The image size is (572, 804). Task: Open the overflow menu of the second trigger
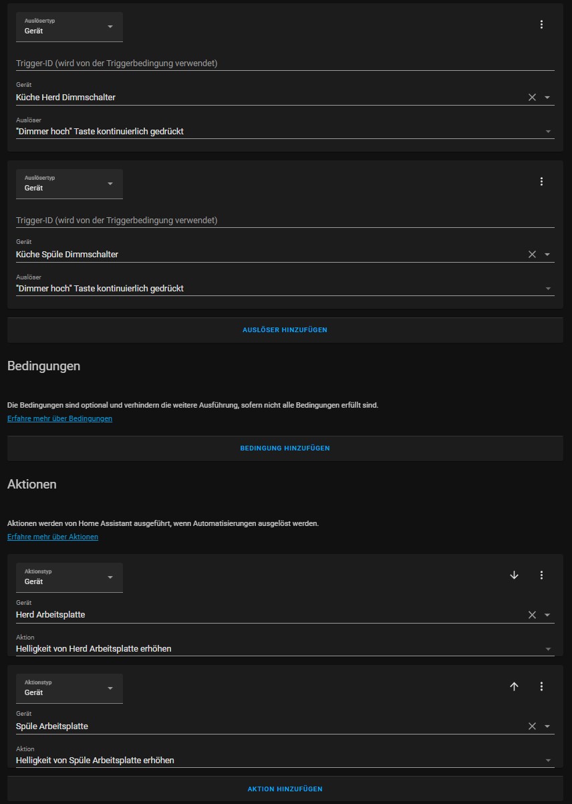(x=541, y=181)
